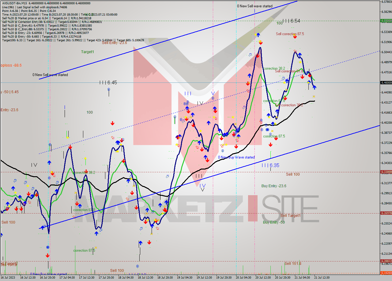
Task: Click the green 'Target1' chart label
Action: tap(88, 52)
